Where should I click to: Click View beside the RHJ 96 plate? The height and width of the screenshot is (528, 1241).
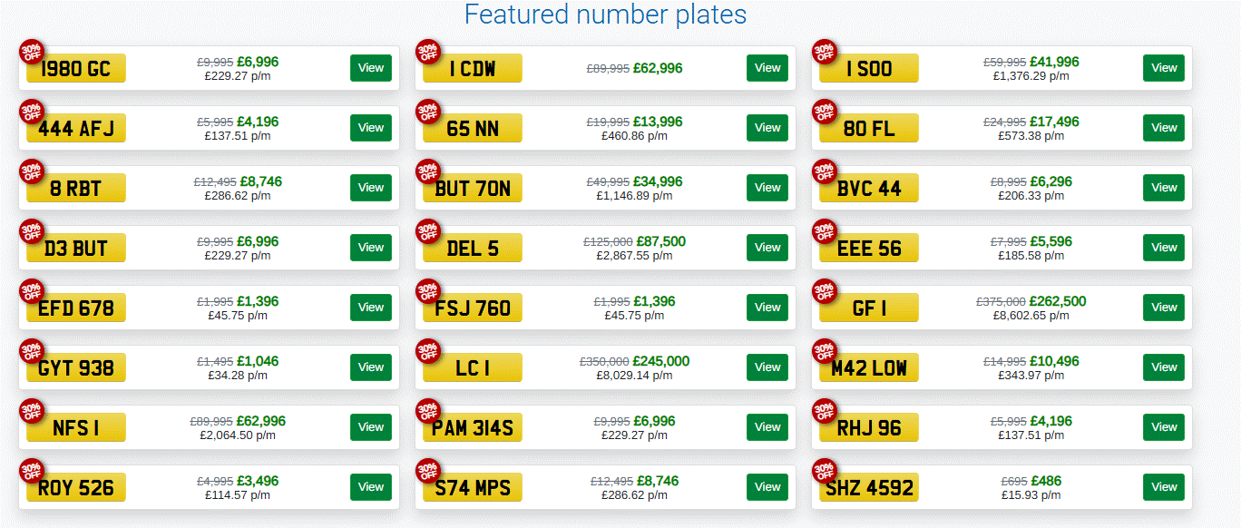click(x=1164, y=427)
